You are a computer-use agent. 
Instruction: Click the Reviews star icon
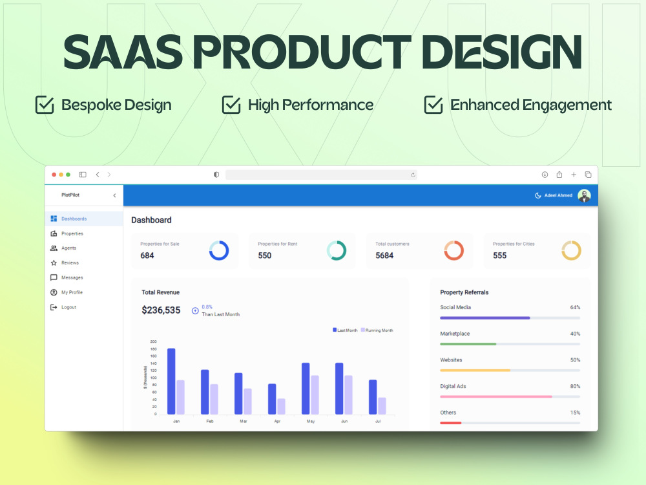[x=54, y=263]
